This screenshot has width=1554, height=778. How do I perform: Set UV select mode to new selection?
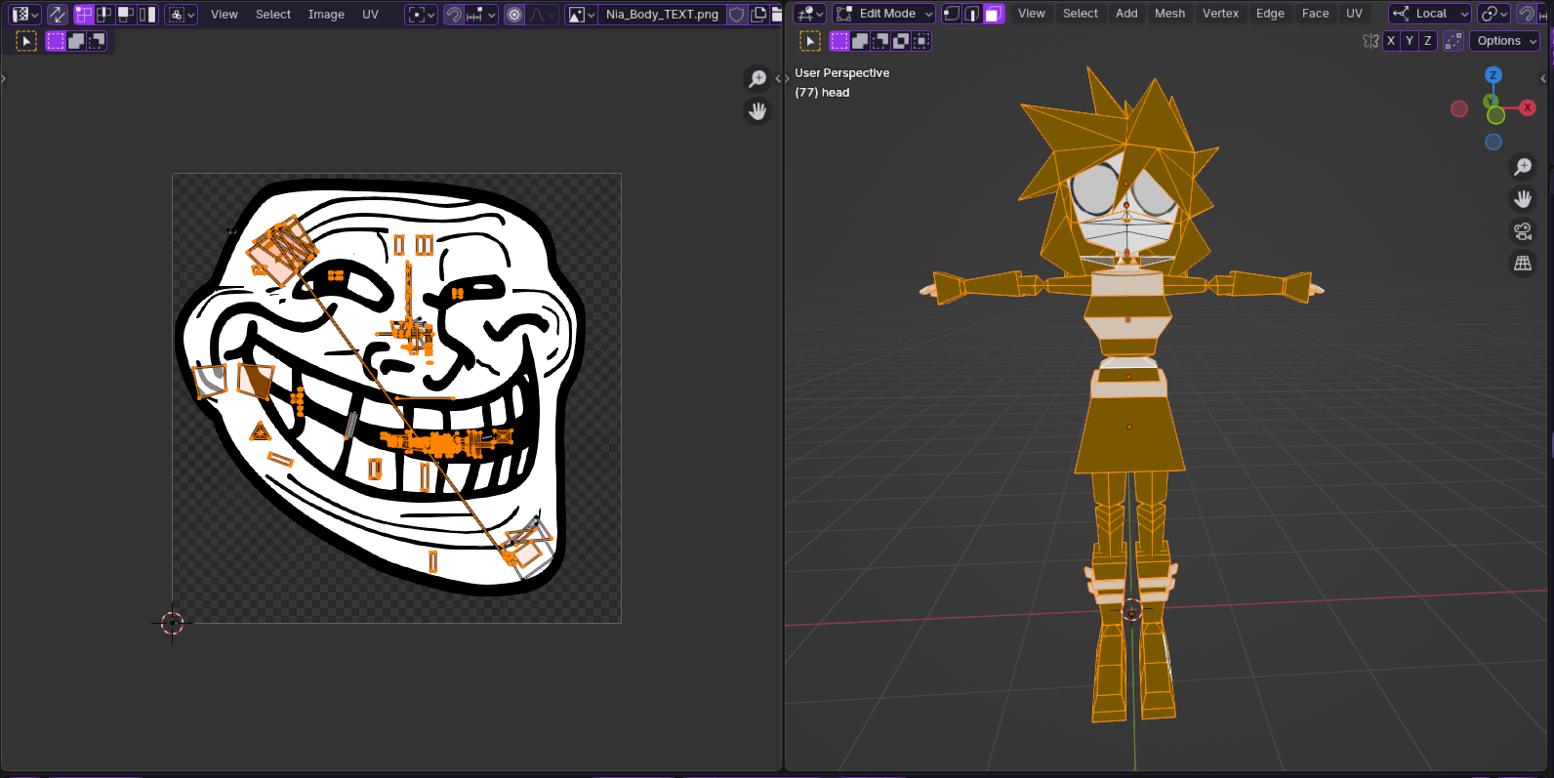click(x=56, y=41)
